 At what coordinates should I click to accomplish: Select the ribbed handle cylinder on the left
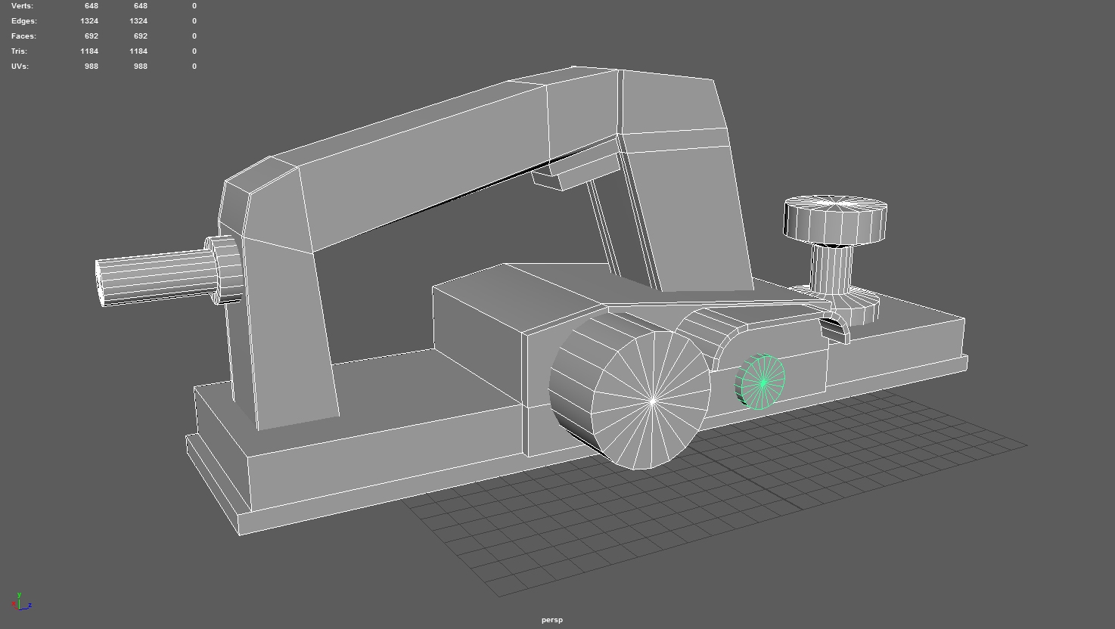[x=157, y=278]
